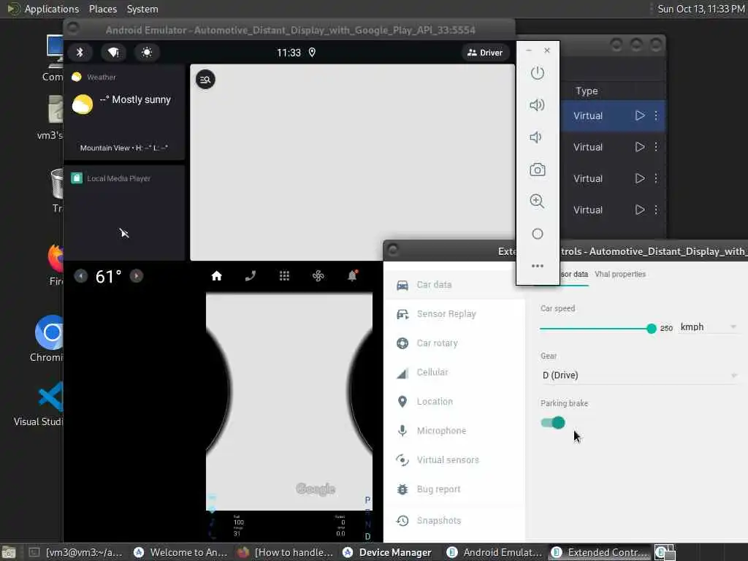Open first Virtual device's three-dot menu
This screenshot has height=561, width=748.
657,115
